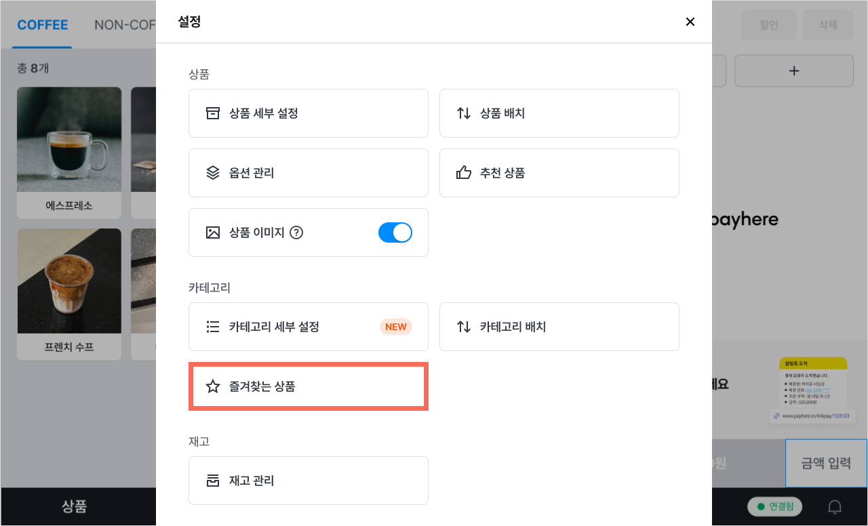868x526 pixels.
Task: Select the 프렌치 수프 product card
Action: pyautogui.click(x=69, y=294)
